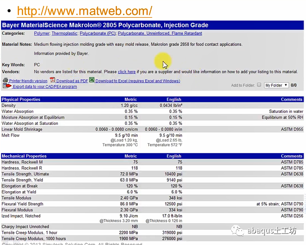Click the Linear Mold Shrinkage row label
This screenshot has height=245, width=306.
pyautogui.click(x=22, y=129)
